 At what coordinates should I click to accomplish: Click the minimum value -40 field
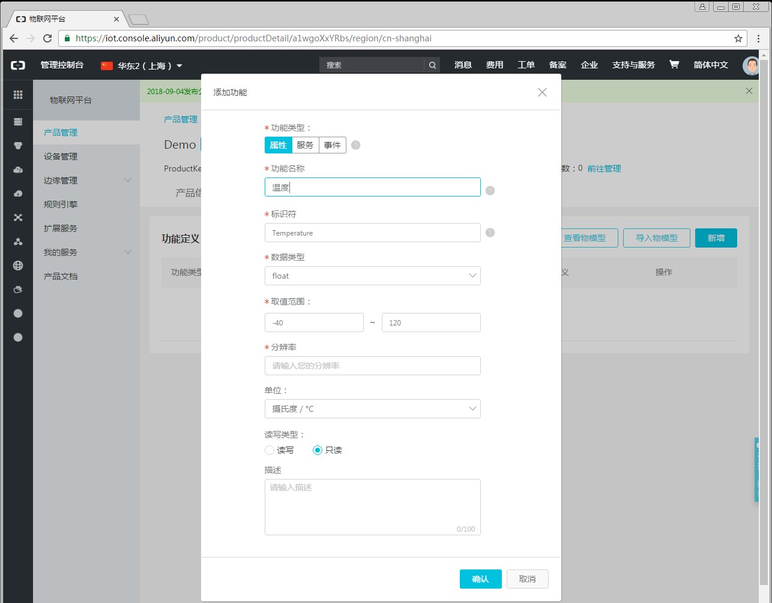click(314, 322)
